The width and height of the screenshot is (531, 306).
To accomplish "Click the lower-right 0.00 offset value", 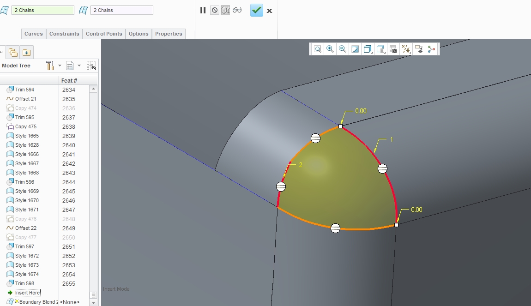I will pyautogui.click(x=416, y=210).
